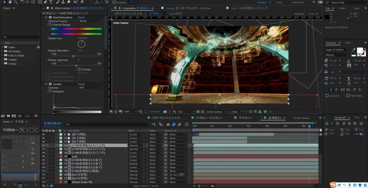Click the white fill color swatch

coord(359,50)
